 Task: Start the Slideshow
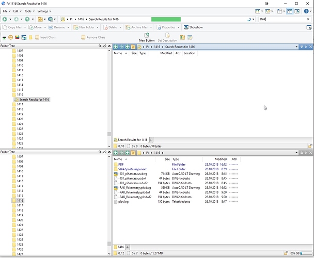(x=194, y=27)
